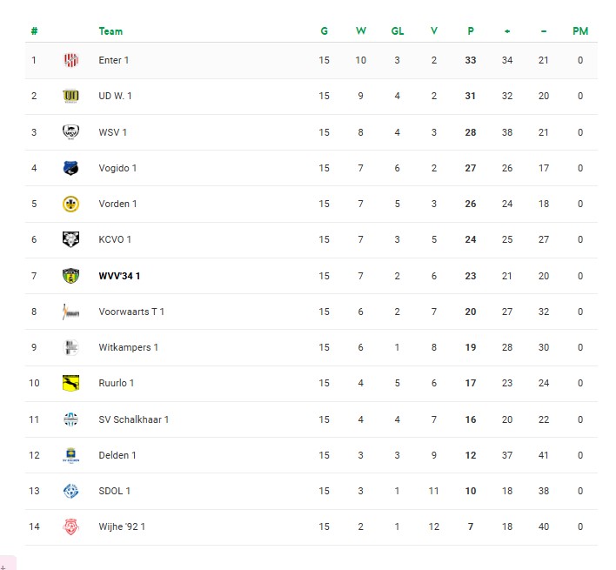Click the PM column header
Screen dimensions: 616x570
point(580,31)
